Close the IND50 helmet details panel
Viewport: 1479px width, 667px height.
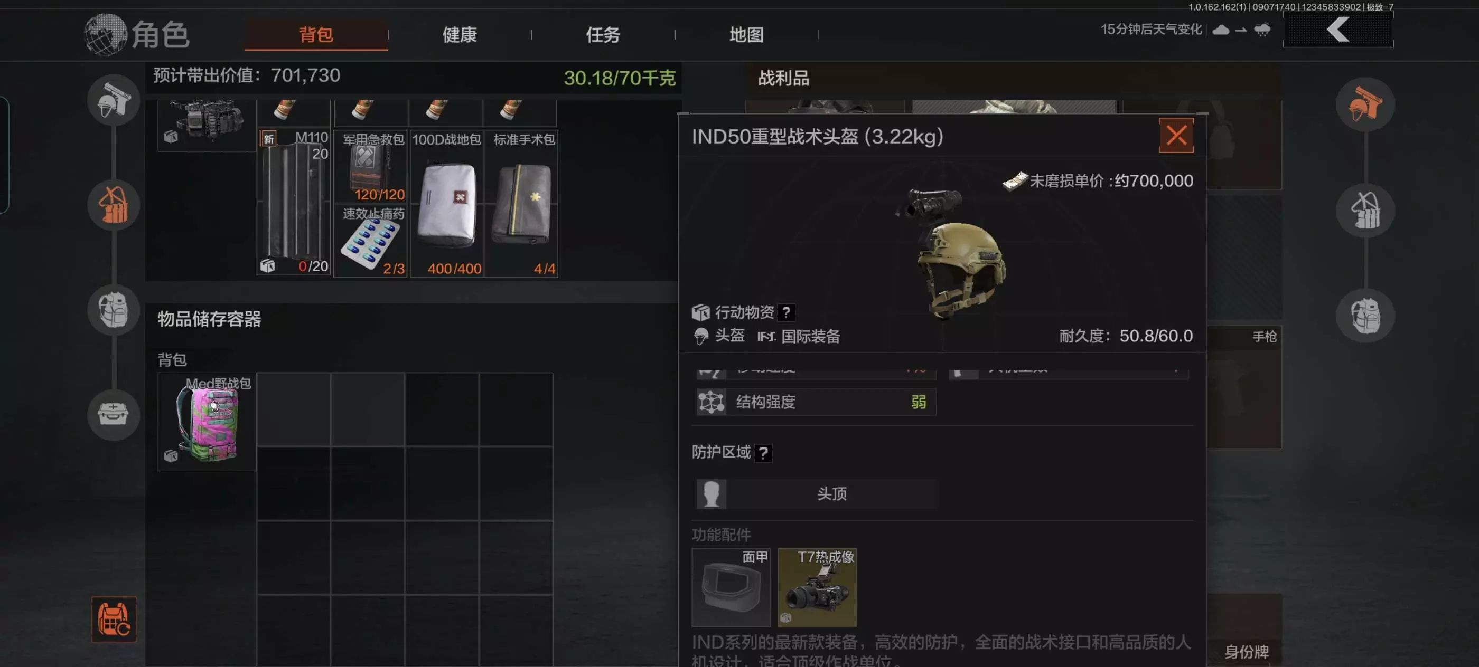point(1176,136)
